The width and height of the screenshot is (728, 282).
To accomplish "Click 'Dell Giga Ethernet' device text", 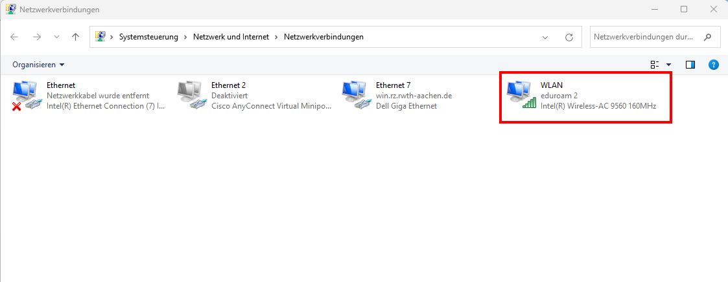I will pos(406,106).
